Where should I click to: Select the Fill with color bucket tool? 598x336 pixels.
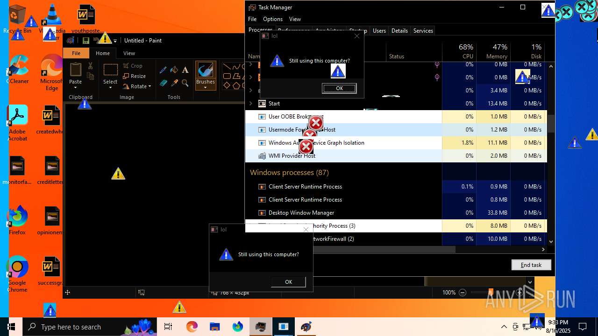[174, 70]
